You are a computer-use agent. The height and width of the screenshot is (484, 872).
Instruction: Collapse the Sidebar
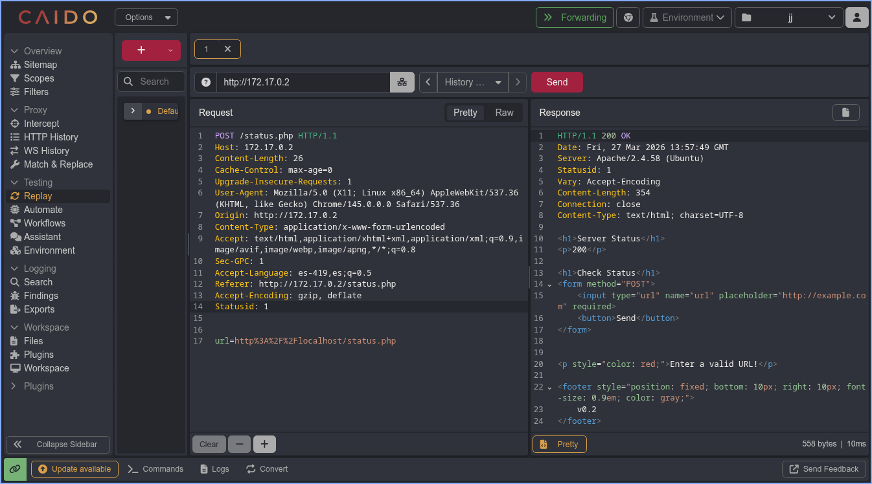click(x=58, y=445)
